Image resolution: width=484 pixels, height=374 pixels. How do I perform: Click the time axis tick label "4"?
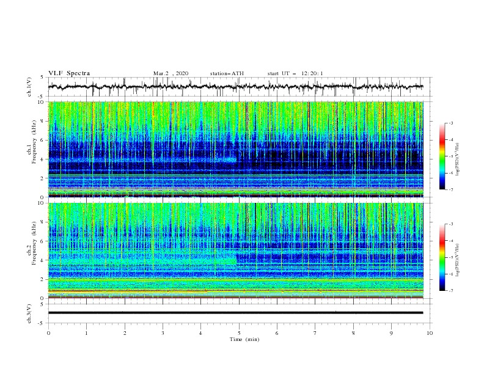tap(201, 333)
